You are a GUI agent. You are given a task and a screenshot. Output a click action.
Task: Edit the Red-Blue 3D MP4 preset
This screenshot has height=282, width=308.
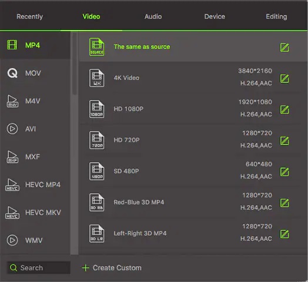(284, 203)
